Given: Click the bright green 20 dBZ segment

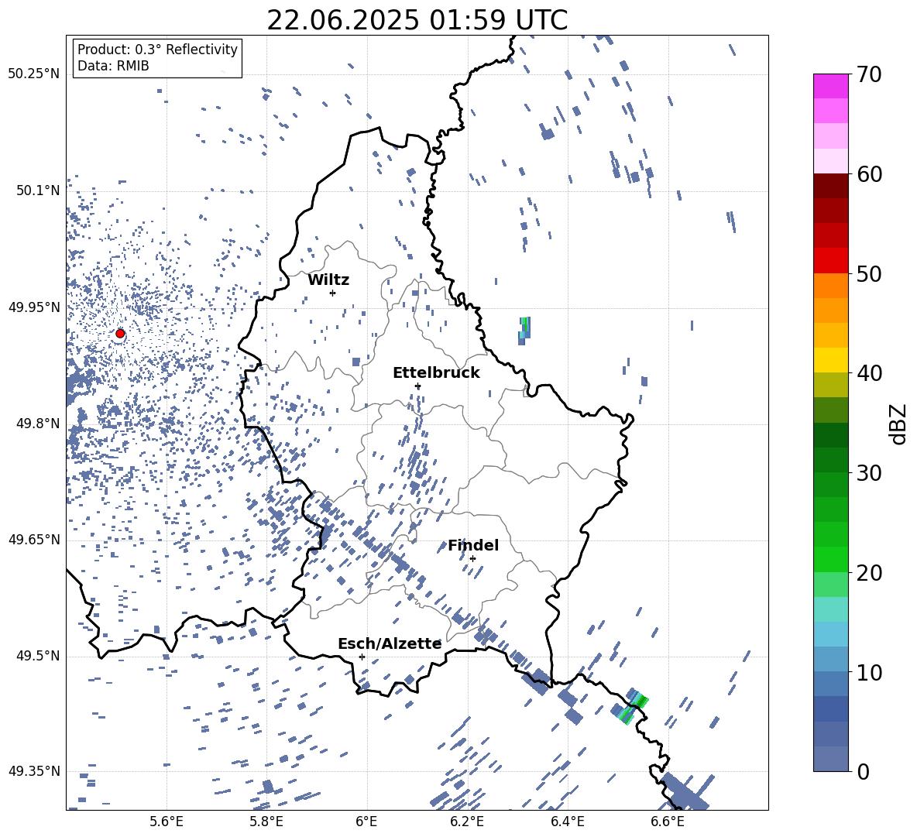Looking at the screenshot, I should tap(830, 559).
